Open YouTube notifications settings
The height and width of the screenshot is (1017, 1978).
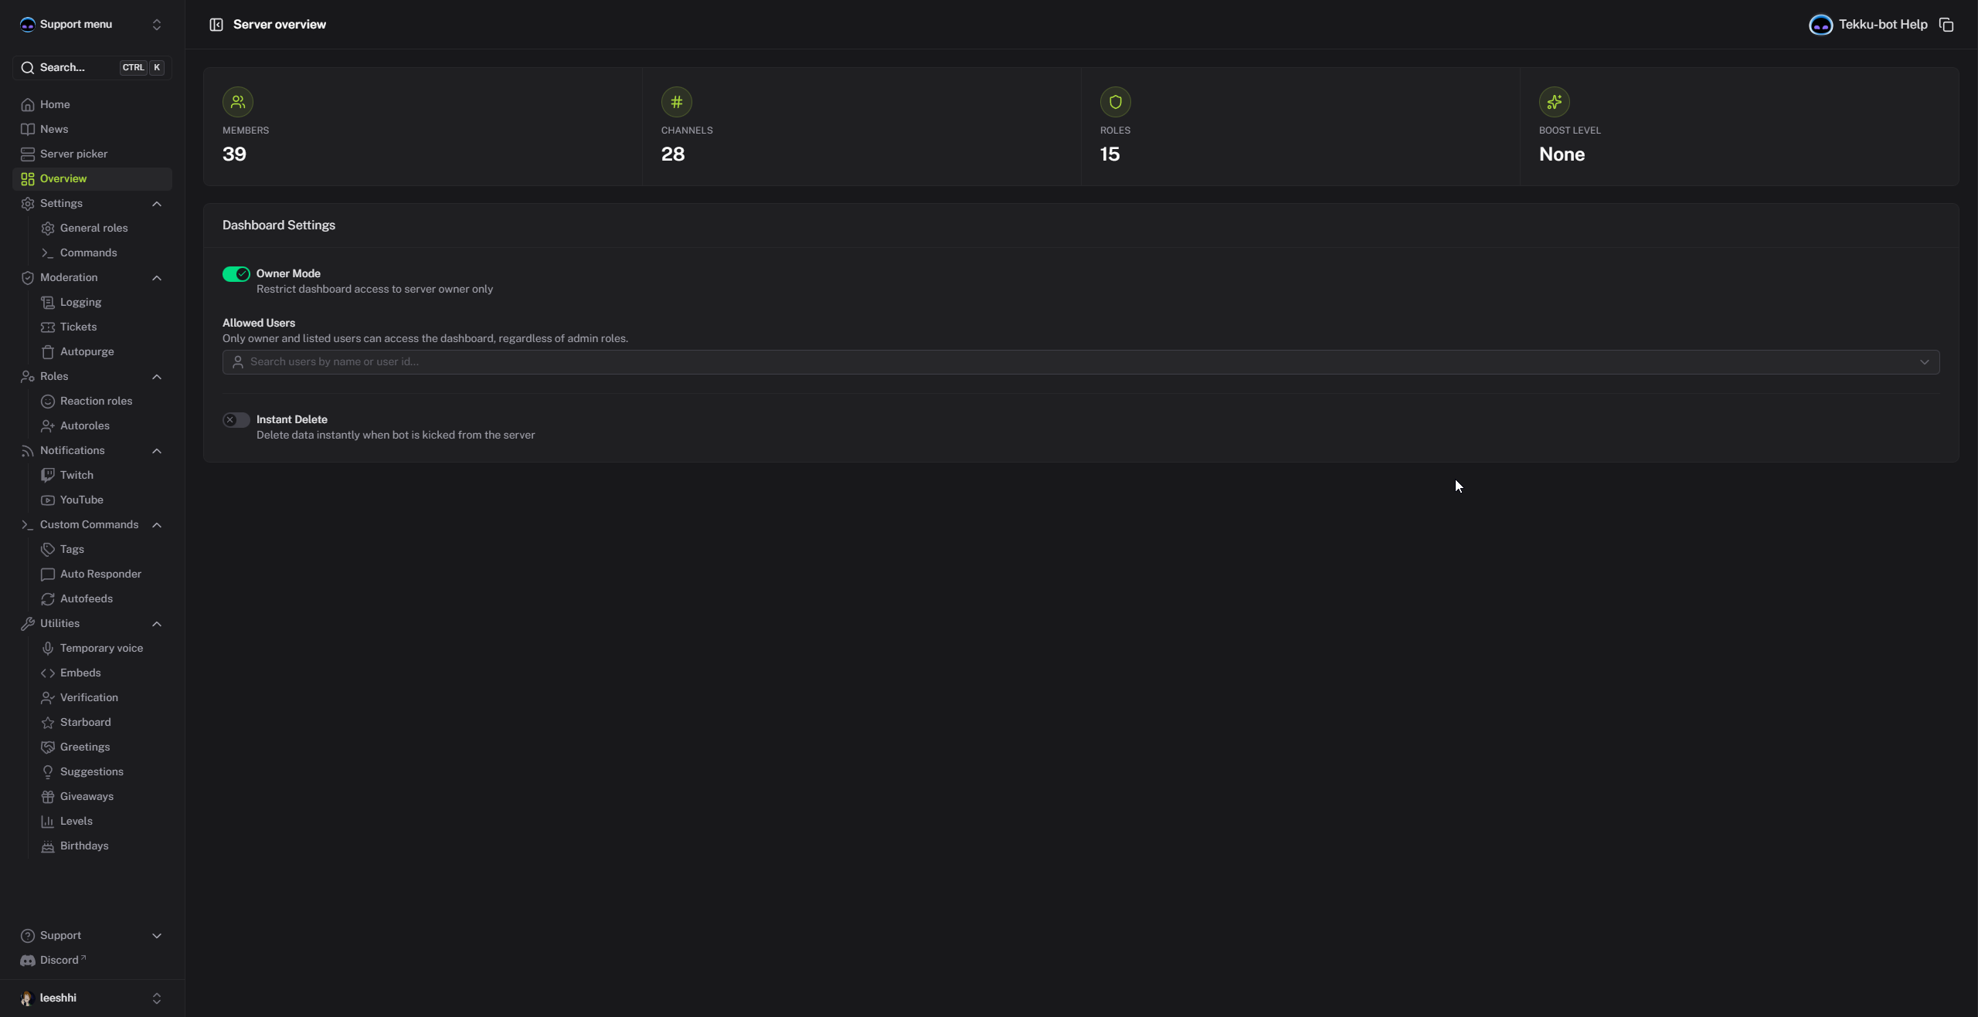pyautogui.click(x=81, y=500)
